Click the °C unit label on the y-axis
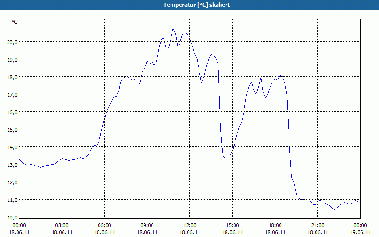This screenshot has height=237, width=379. coord(15,22)
